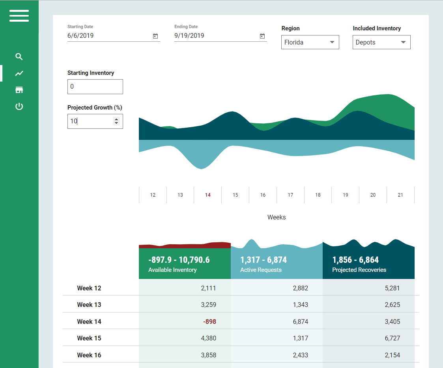Open the hamburger navigation menu

click(19, 15)
